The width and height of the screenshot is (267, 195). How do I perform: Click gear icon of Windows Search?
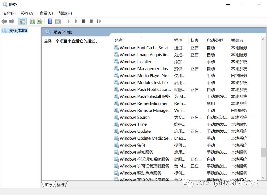pyautogui.click(x=116, y=117)
